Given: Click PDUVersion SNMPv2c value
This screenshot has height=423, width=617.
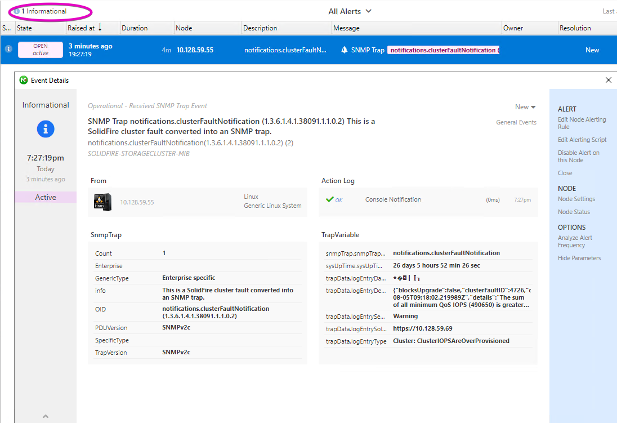Looking at the screenshot, I should pyautogui.click(x=176, y=327).
